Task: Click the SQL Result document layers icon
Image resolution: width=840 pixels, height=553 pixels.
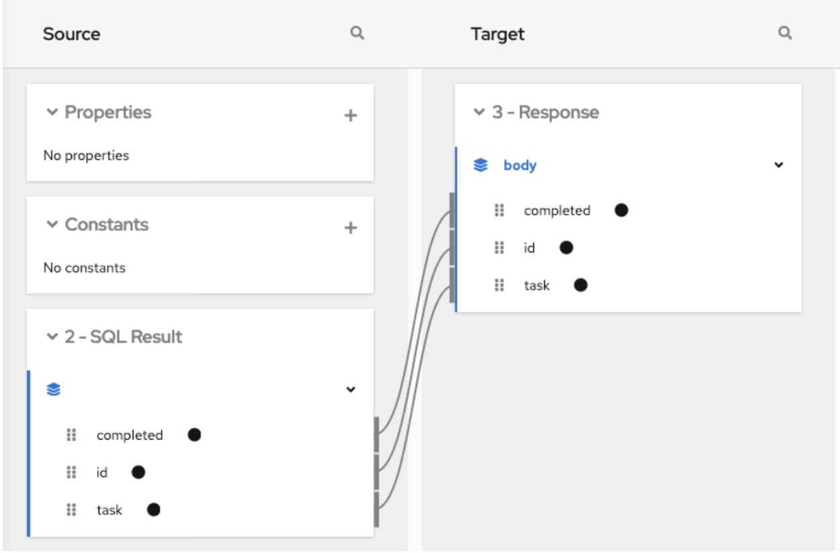Action: pos(54,389)
